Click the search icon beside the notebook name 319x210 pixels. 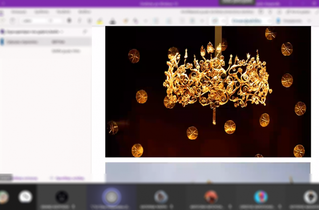tap(85, 32)
